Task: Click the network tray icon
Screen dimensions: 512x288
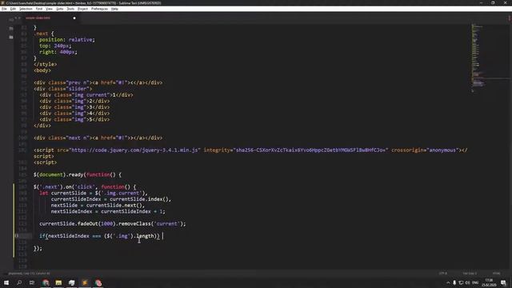Action: pos(461,282)
